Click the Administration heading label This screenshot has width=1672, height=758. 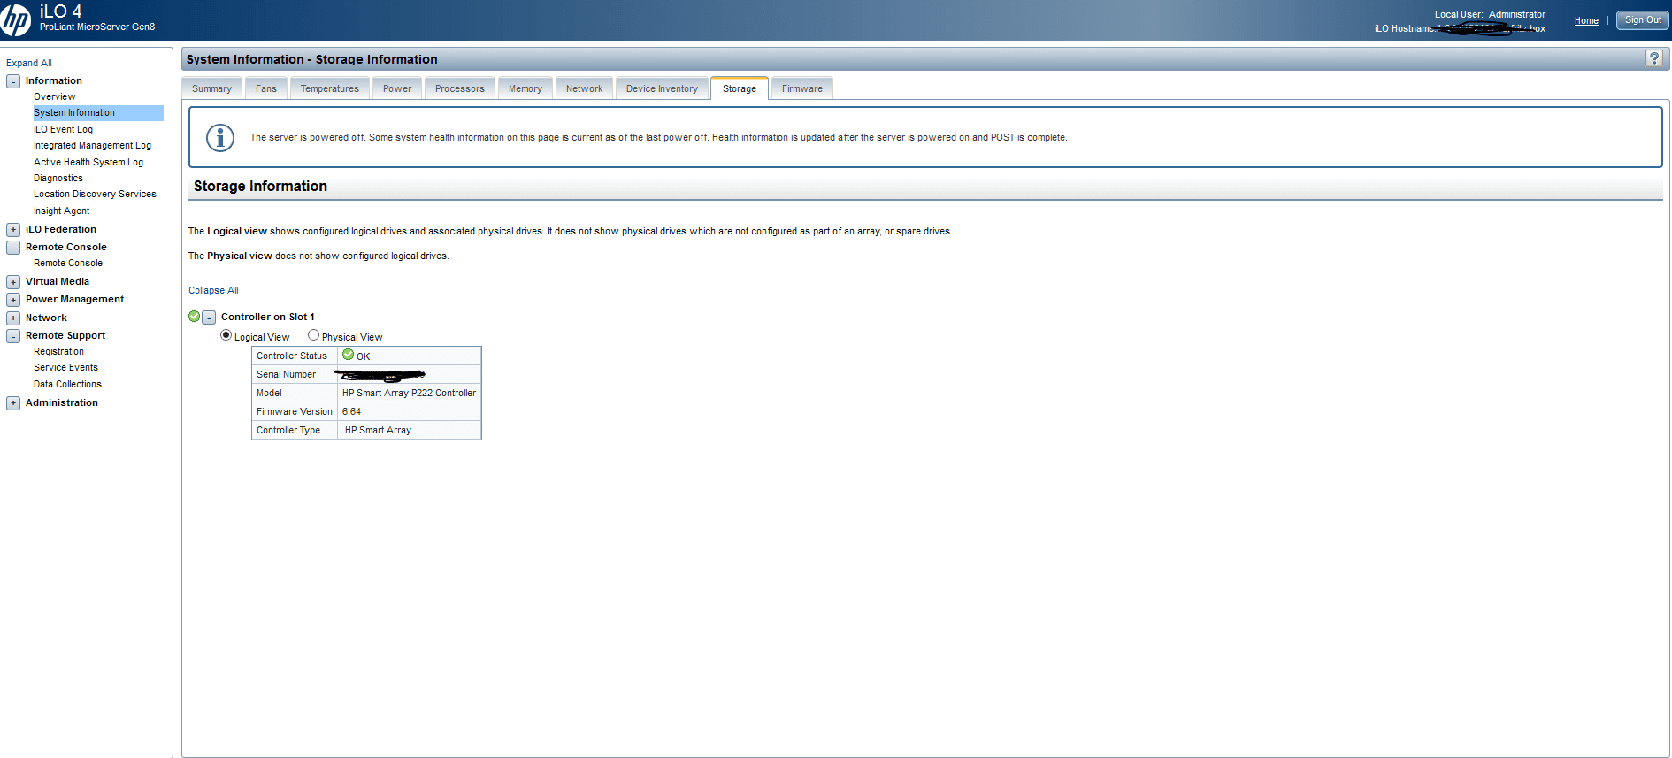[x=62, y=402]
